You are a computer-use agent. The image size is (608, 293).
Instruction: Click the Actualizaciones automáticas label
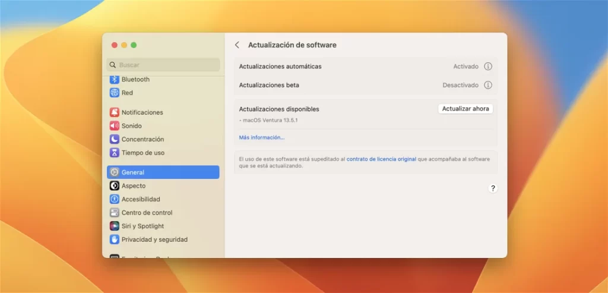point(280,67)
